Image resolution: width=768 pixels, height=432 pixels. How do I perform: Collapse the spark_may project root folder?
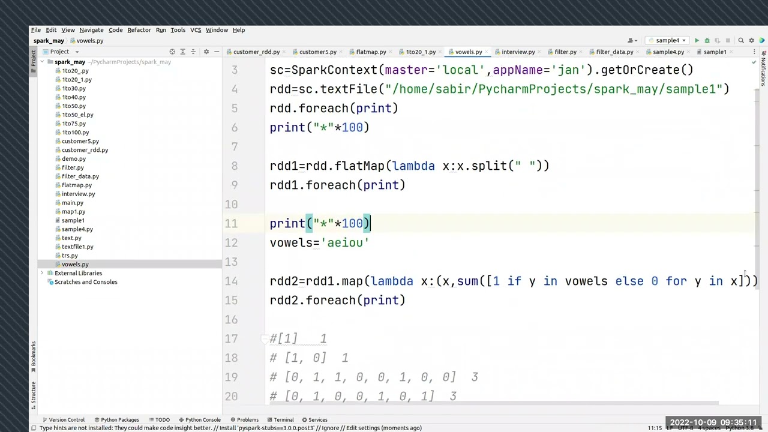43,62
